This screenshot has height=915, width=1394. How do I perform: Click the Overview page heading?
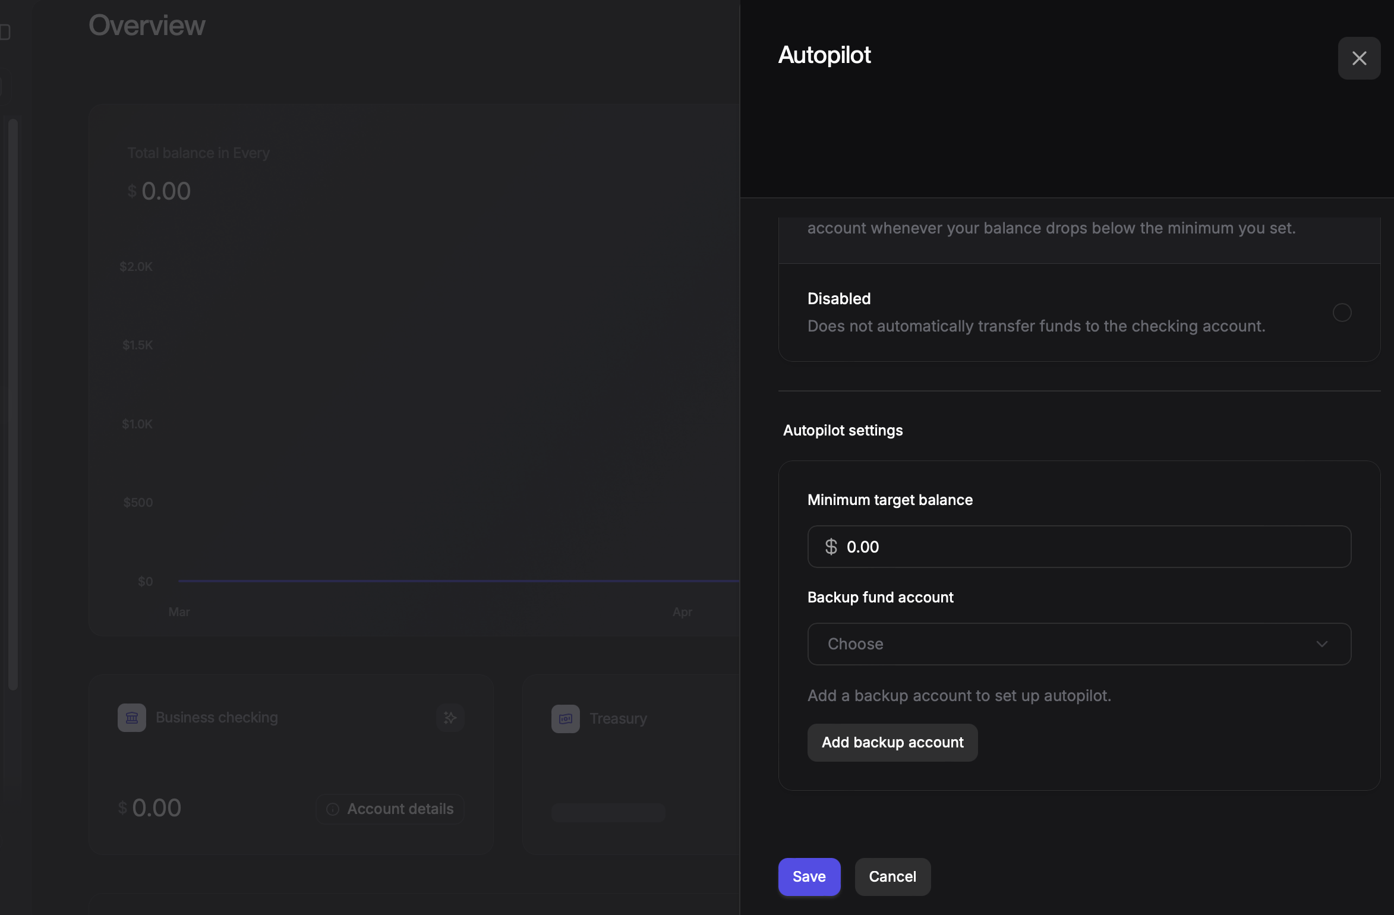point(147,26)
